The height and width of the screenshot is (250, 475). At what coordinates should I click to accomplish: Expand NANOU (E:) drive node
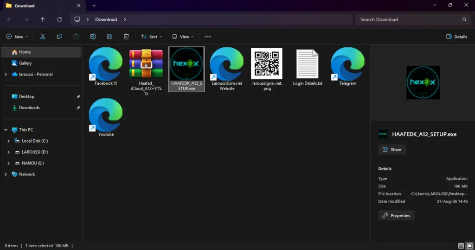[x=8, y=163]
